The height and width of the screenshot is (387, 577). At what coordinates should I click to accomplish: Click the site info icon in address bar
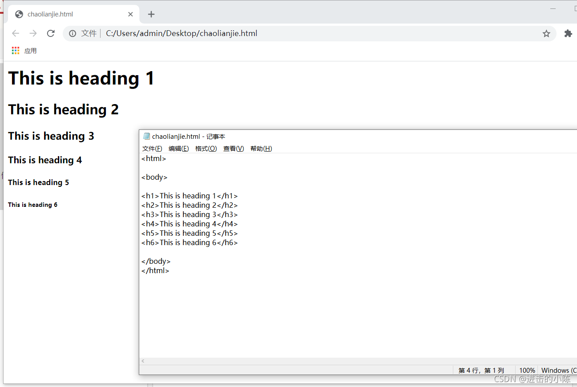(73, 33)
